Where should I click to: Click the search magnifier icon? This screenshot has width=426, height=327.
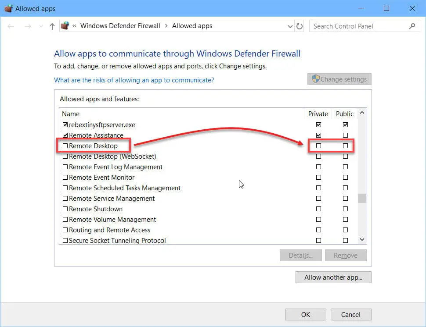click(412, 26)
